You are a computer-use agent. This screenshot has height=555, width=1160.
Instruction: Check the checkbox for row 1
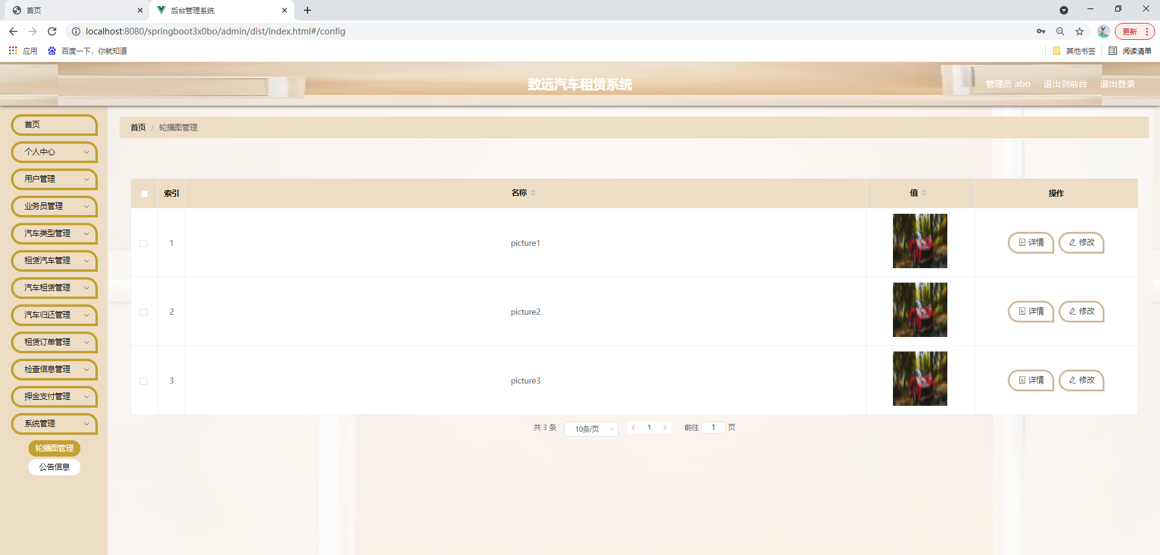coord(144,243)
